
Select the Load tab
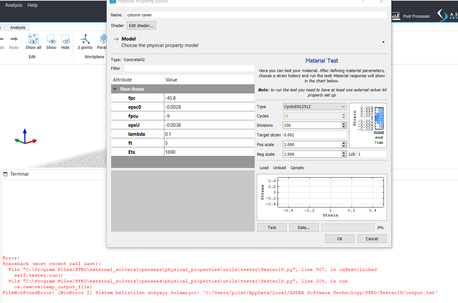coord(264,168)
